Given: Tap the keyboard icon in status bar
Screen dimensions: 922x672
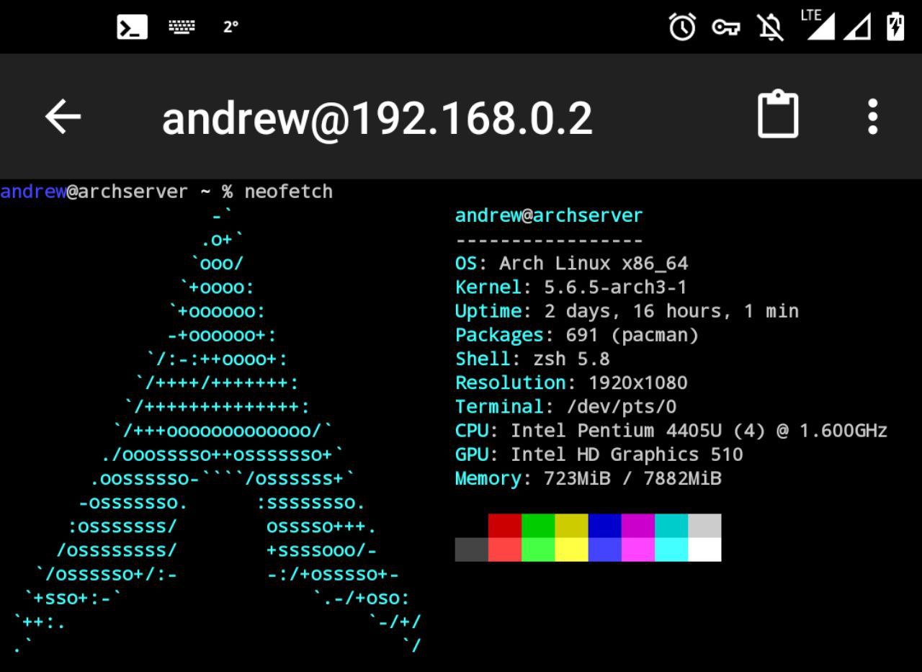Looking at the screenshot, I should (x=182, y=27).
